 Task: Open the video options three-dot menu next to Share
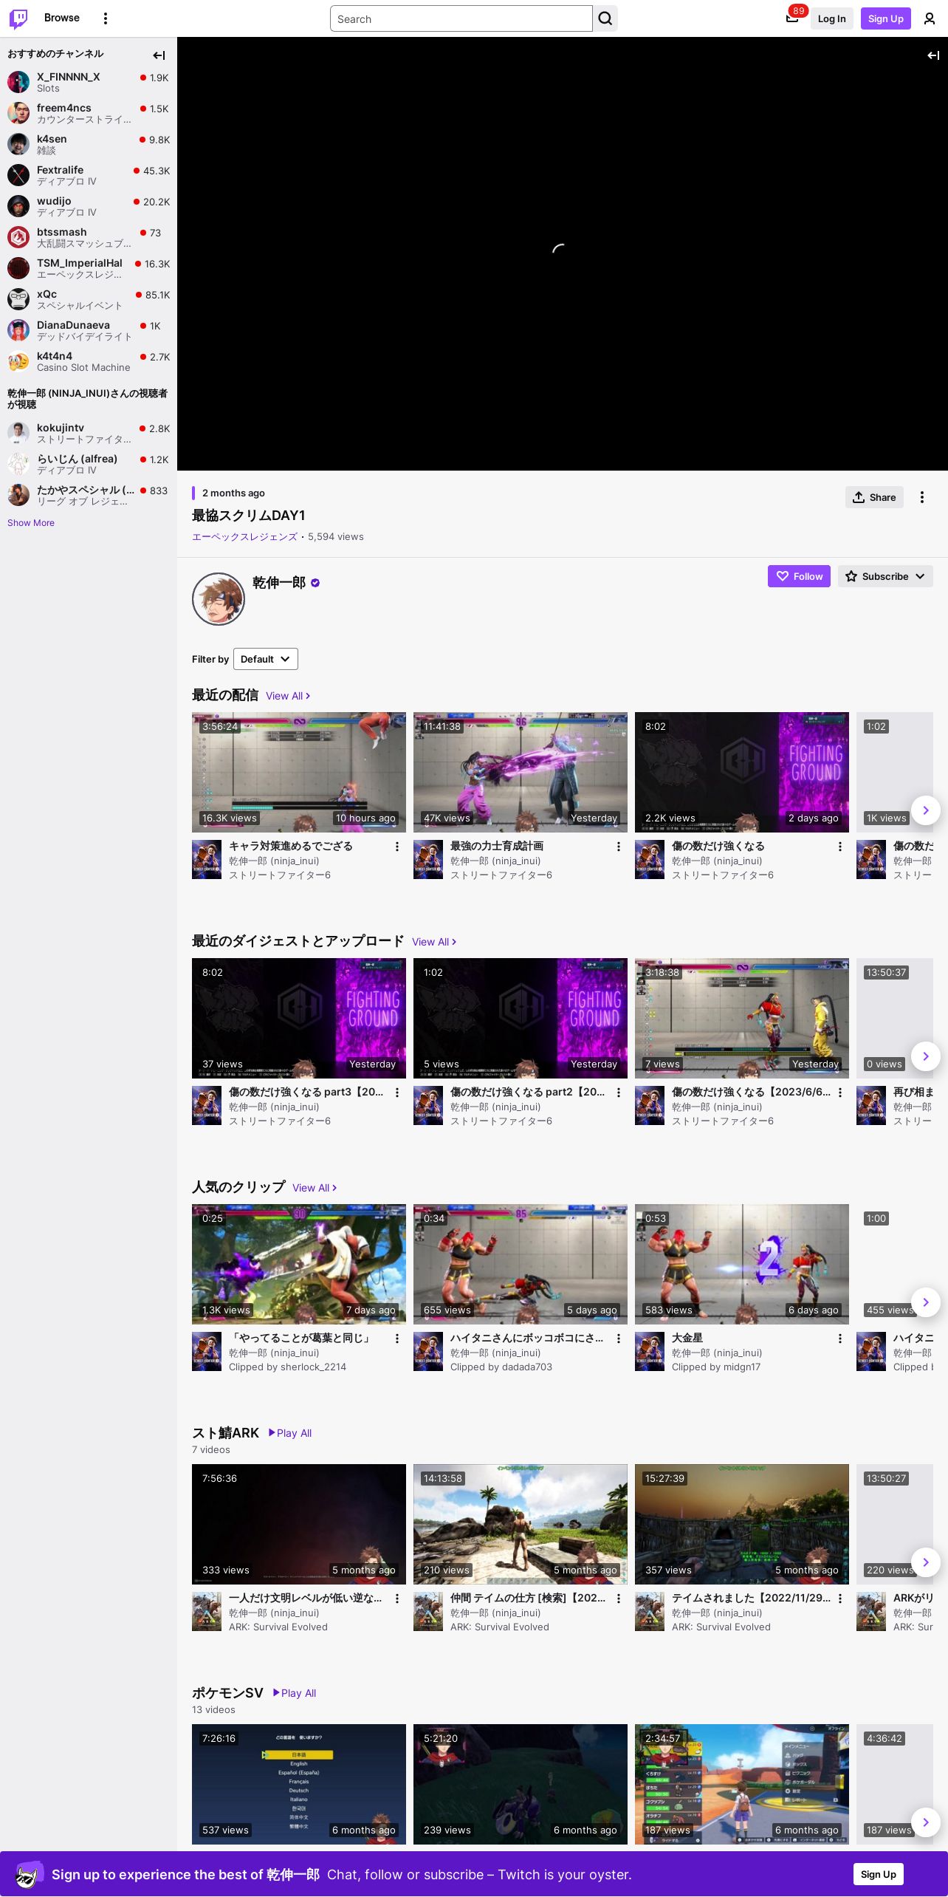point(921,497)
